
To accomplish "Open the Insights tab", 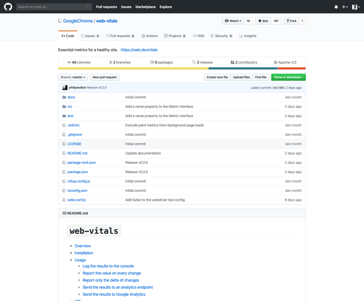I will [x=248, y=36].
